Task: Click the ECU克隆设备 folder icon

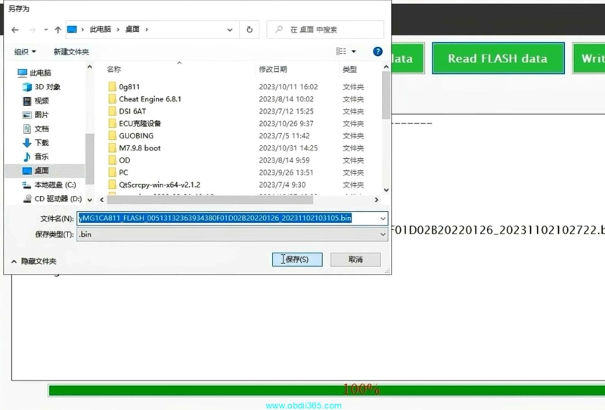Action: 112,123
